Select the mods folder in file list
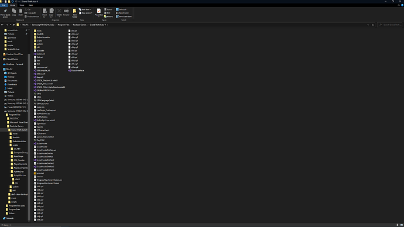The width and height of the screenshot is (404, 227). point(37,31)
